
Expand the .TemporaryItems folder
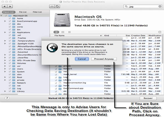pos(5,41)
